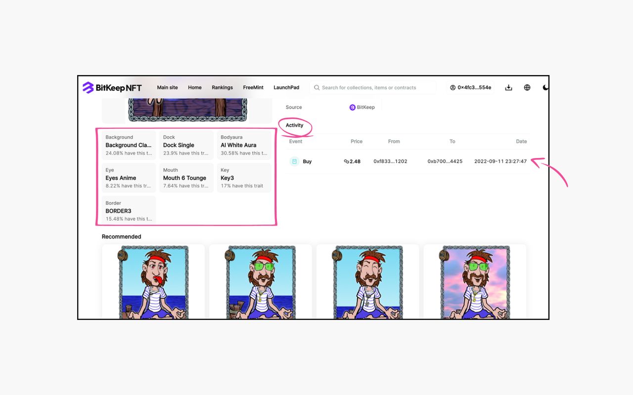Go to the Home page
The image size is (633, 395).
195,87
